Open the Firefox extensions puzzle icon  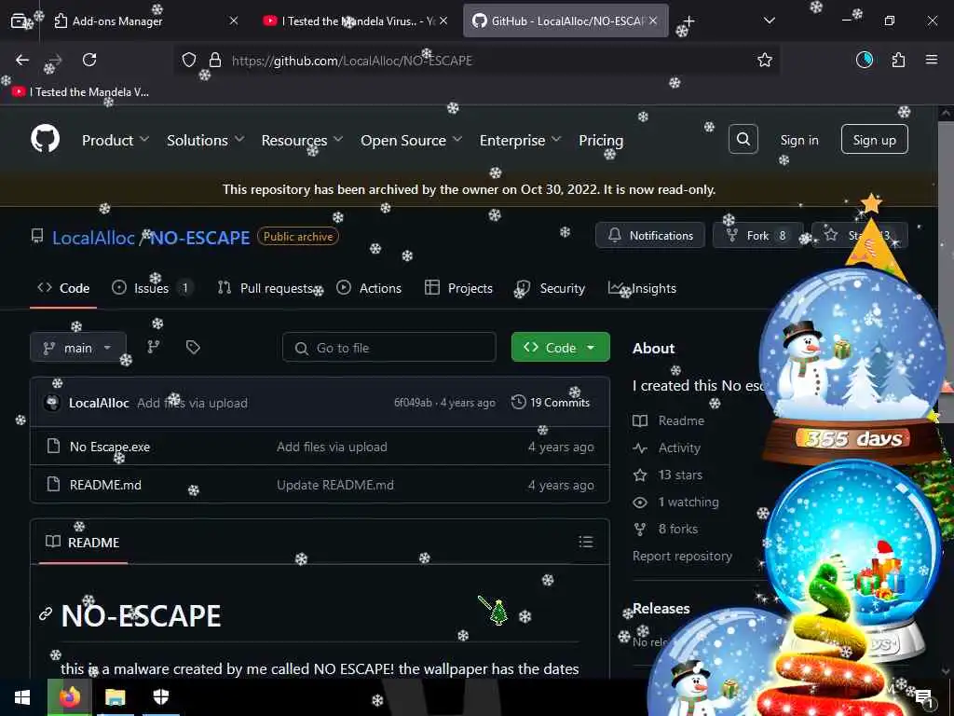tap(898, 60)
